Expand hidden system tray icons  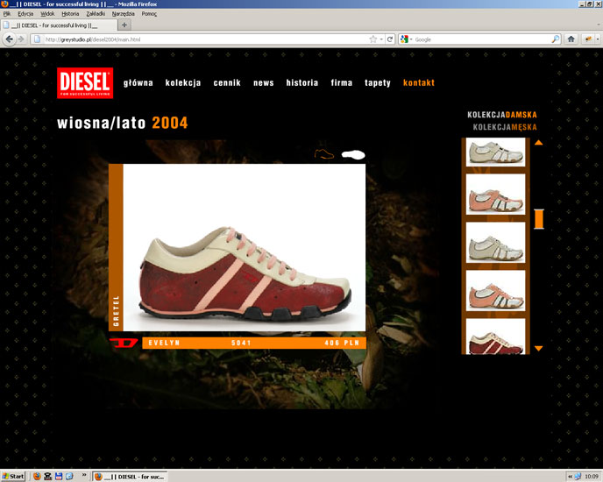point(571,477)
